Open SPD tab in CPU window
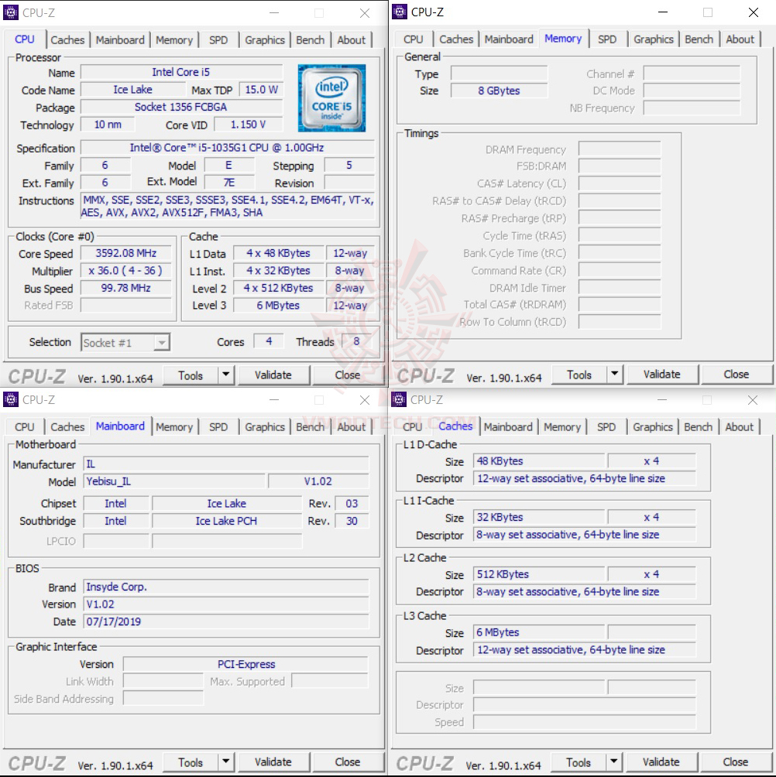Viewport: 776px width, 777px height. (218, 40)
